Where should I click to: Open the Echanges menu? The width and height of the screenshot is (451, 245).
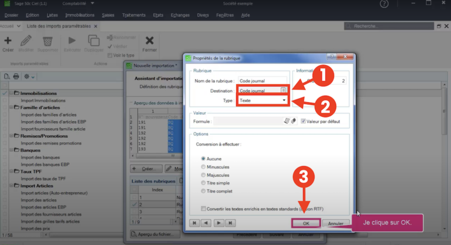click(x=180, y=15)
